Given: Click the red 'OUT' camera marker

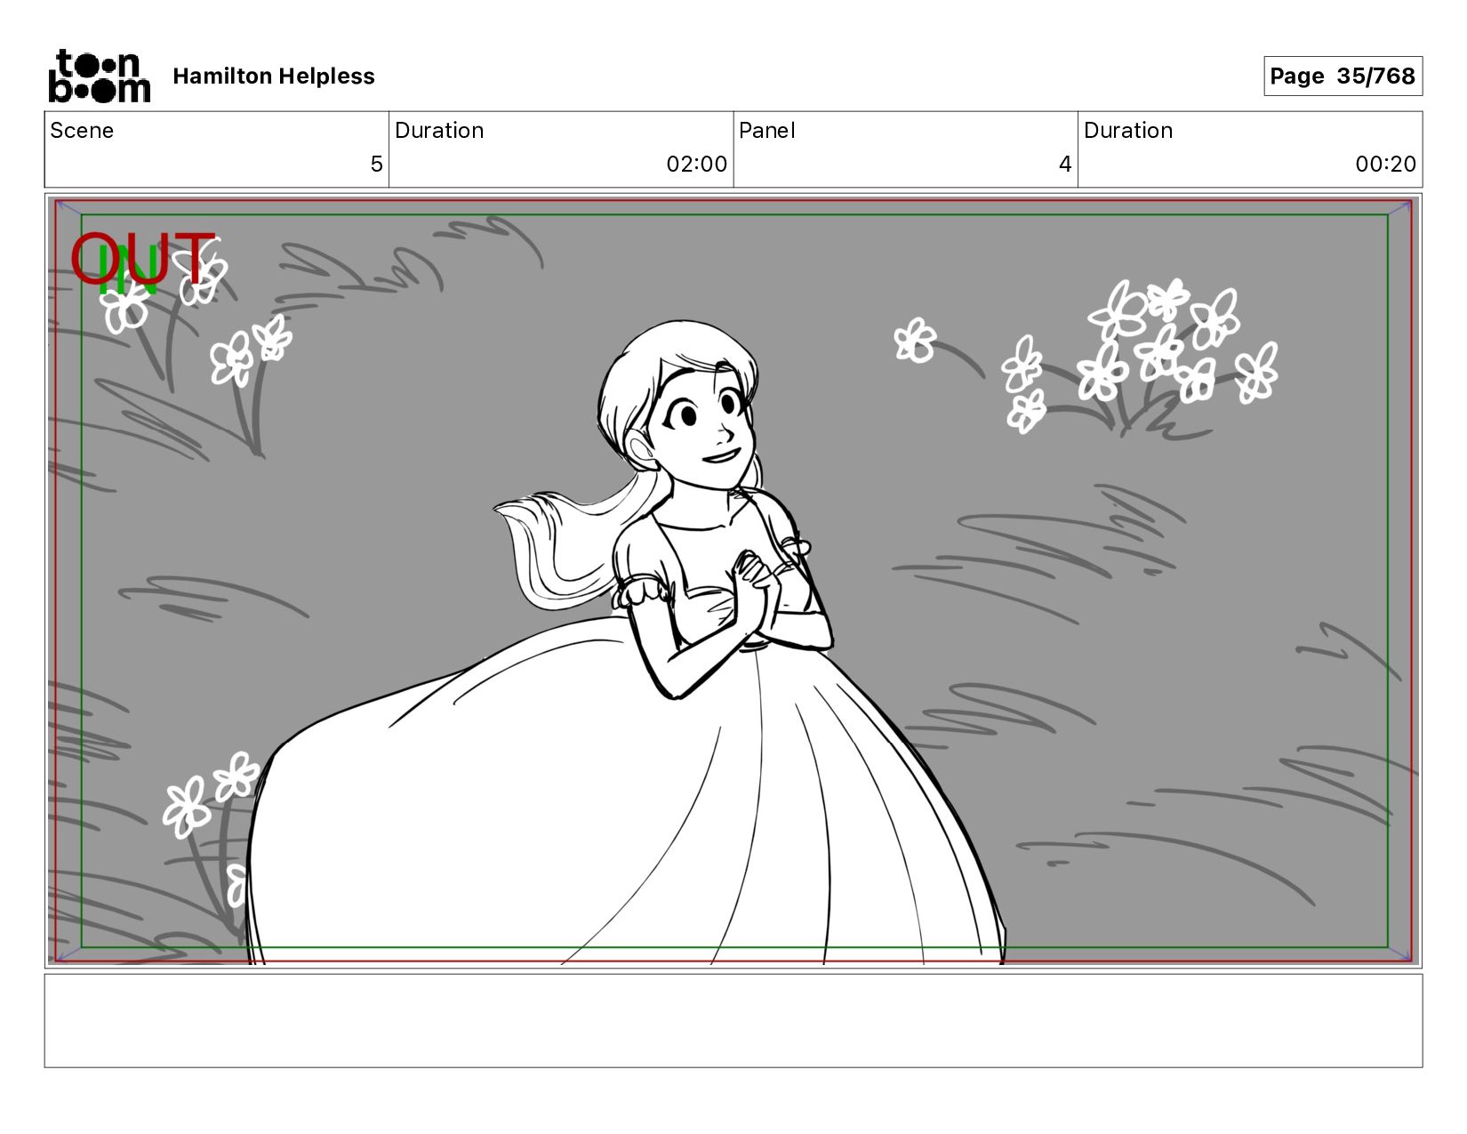Looking at the screenshot, I should point(142,258).
